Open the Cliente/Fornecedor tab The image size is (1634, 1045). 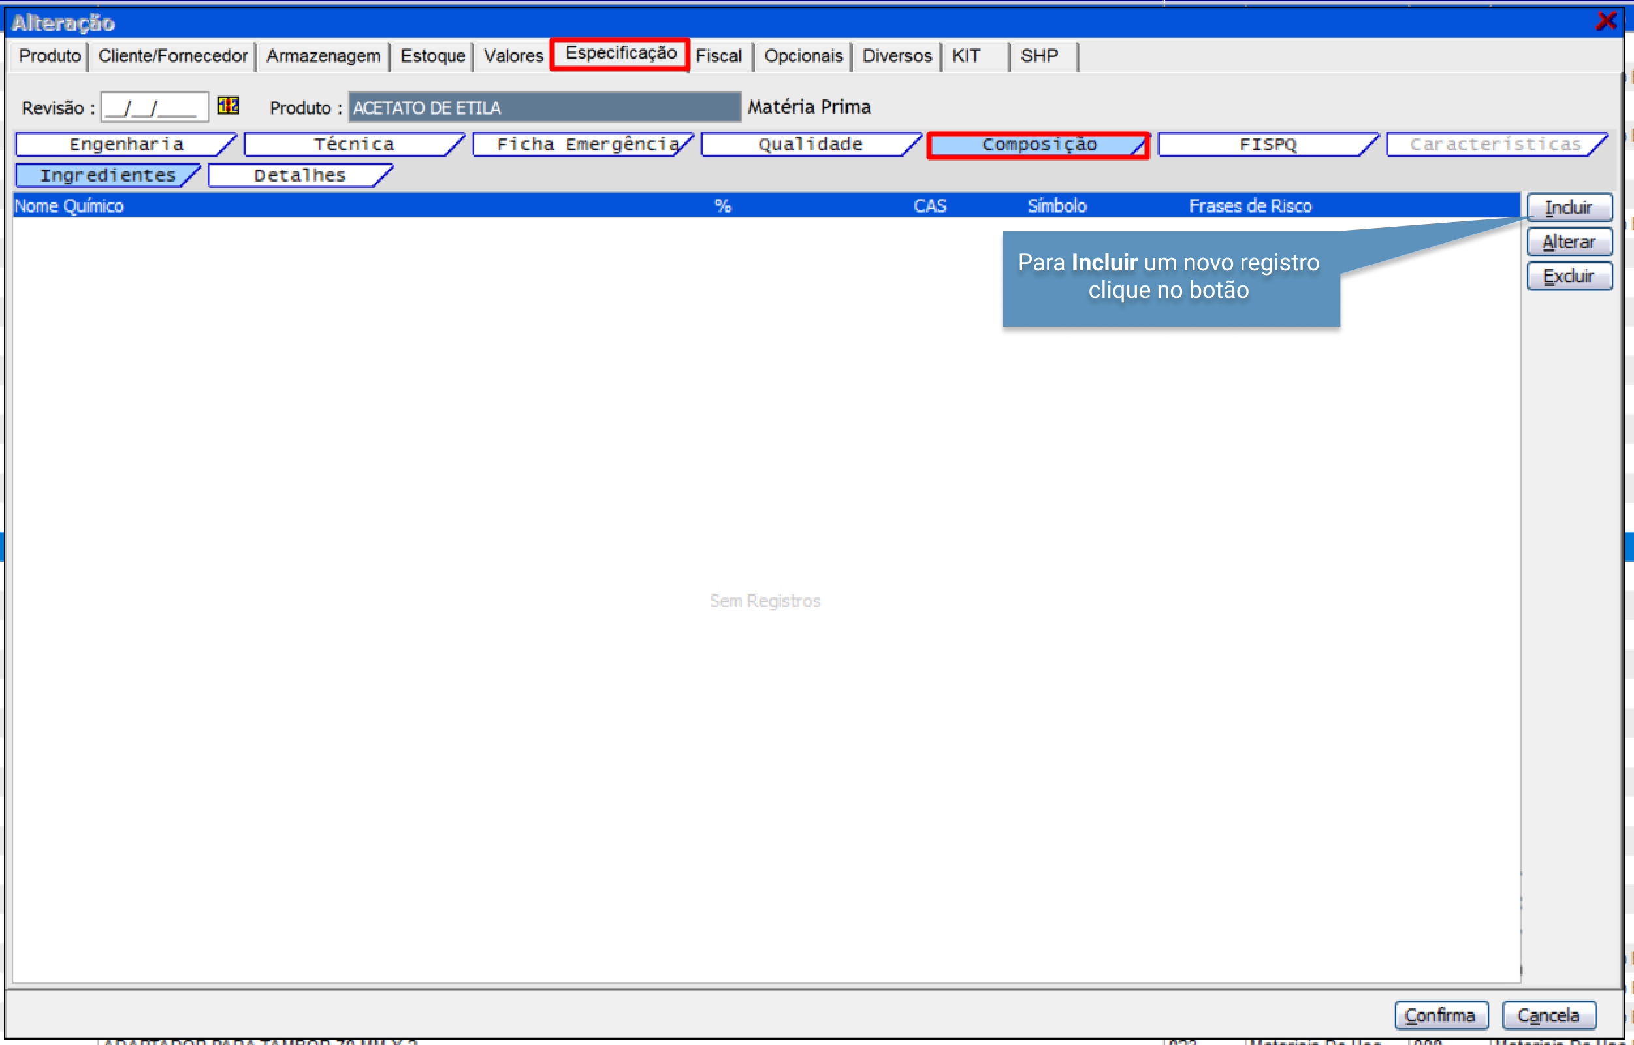pyautogui.click(x=172, y=56)
